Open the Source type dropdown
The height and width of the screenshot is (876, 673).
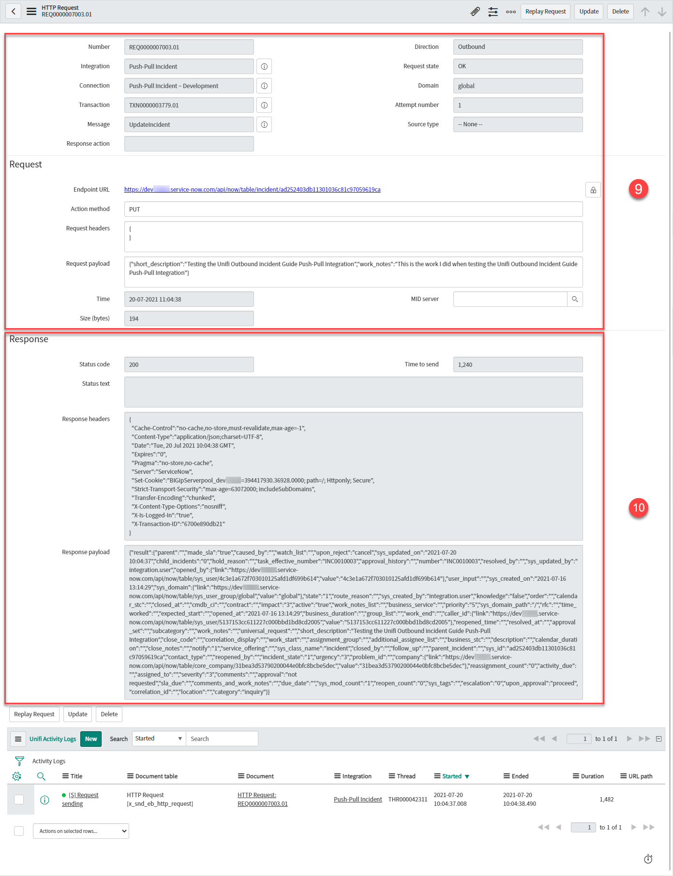pos(517,124)
